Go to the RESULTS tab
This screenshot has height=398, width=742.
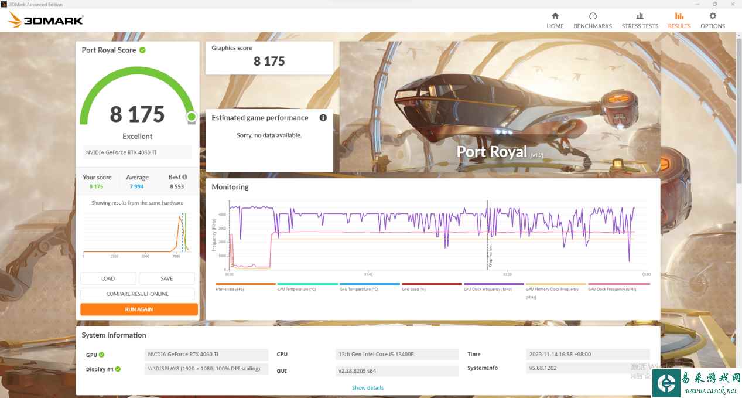[x=679, y=21]
